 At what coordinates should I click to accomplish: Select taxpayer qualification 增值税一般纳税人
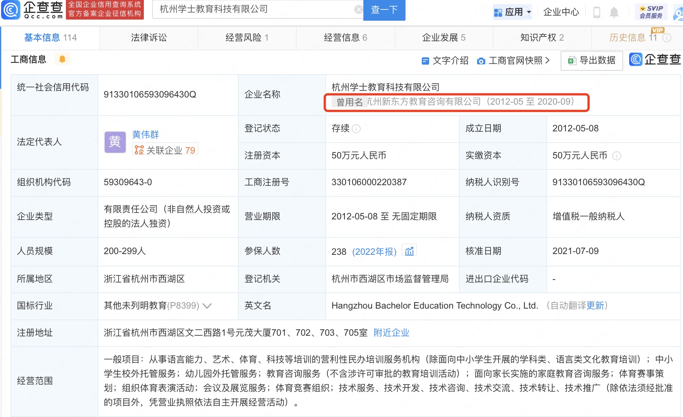click(x=588, y=216)
